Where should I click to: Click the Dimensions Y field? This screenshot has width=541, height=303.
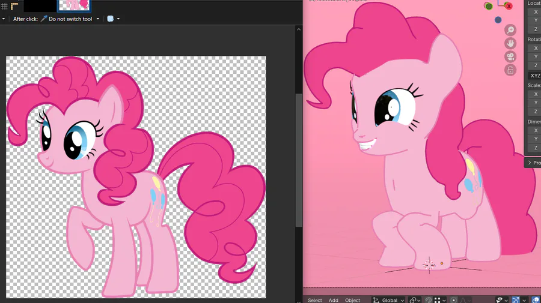pyautogui.click(x=534, y=139)
